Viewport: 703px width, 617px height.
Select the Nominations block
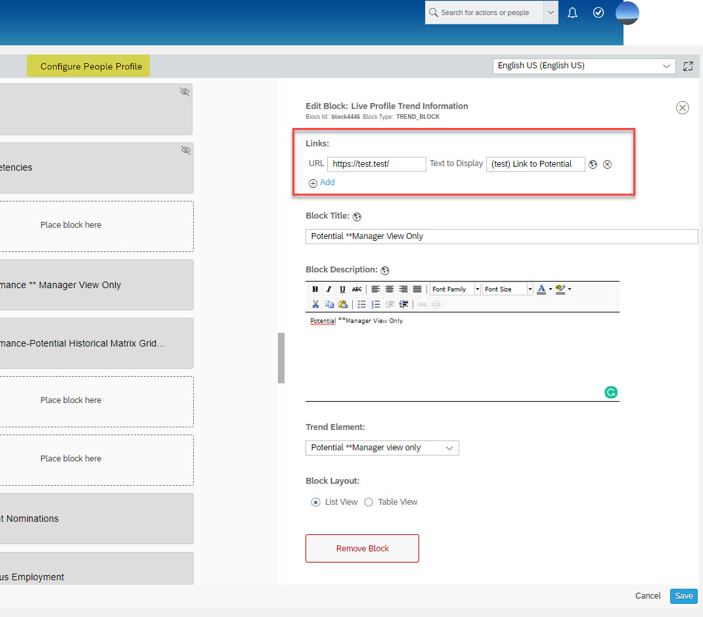(x=97, y=519)
